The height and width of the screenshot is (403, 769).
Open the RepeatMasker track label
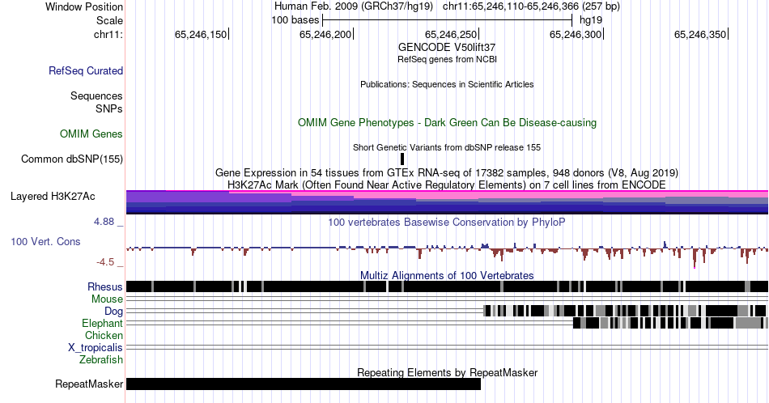click(89, 384)
